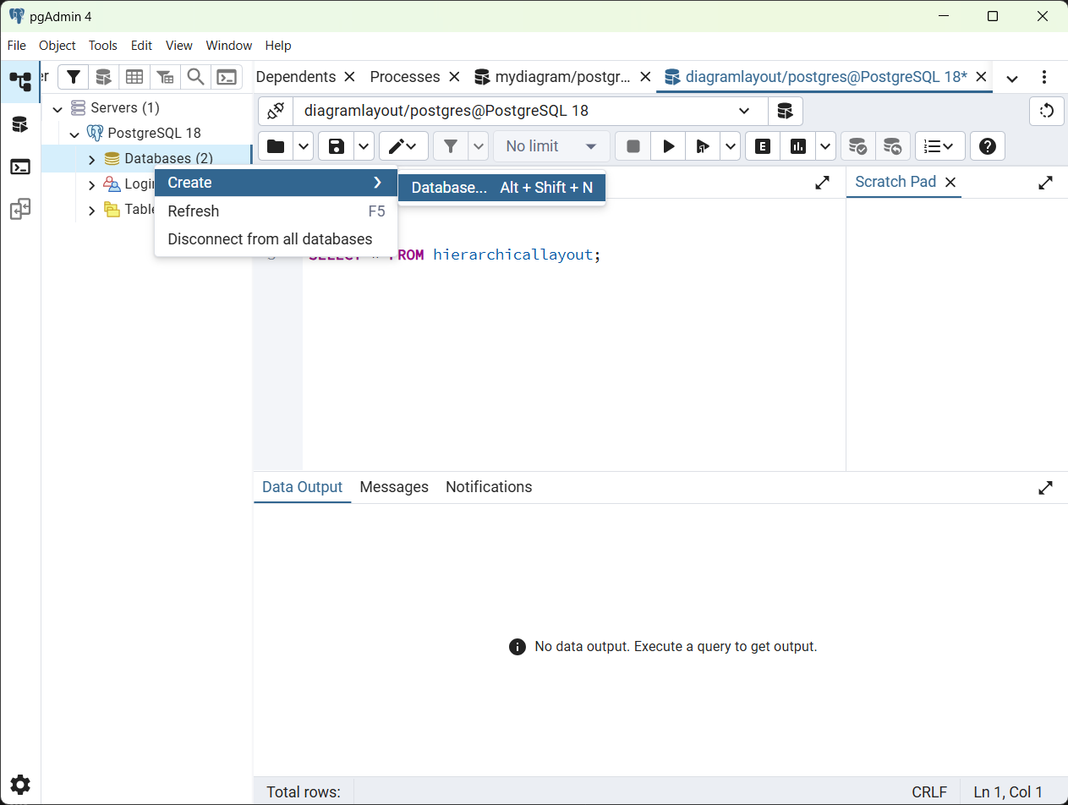Screen dimensions: 1068x805
Task: Close the Processes tab
Action: [x=454, y=77]
